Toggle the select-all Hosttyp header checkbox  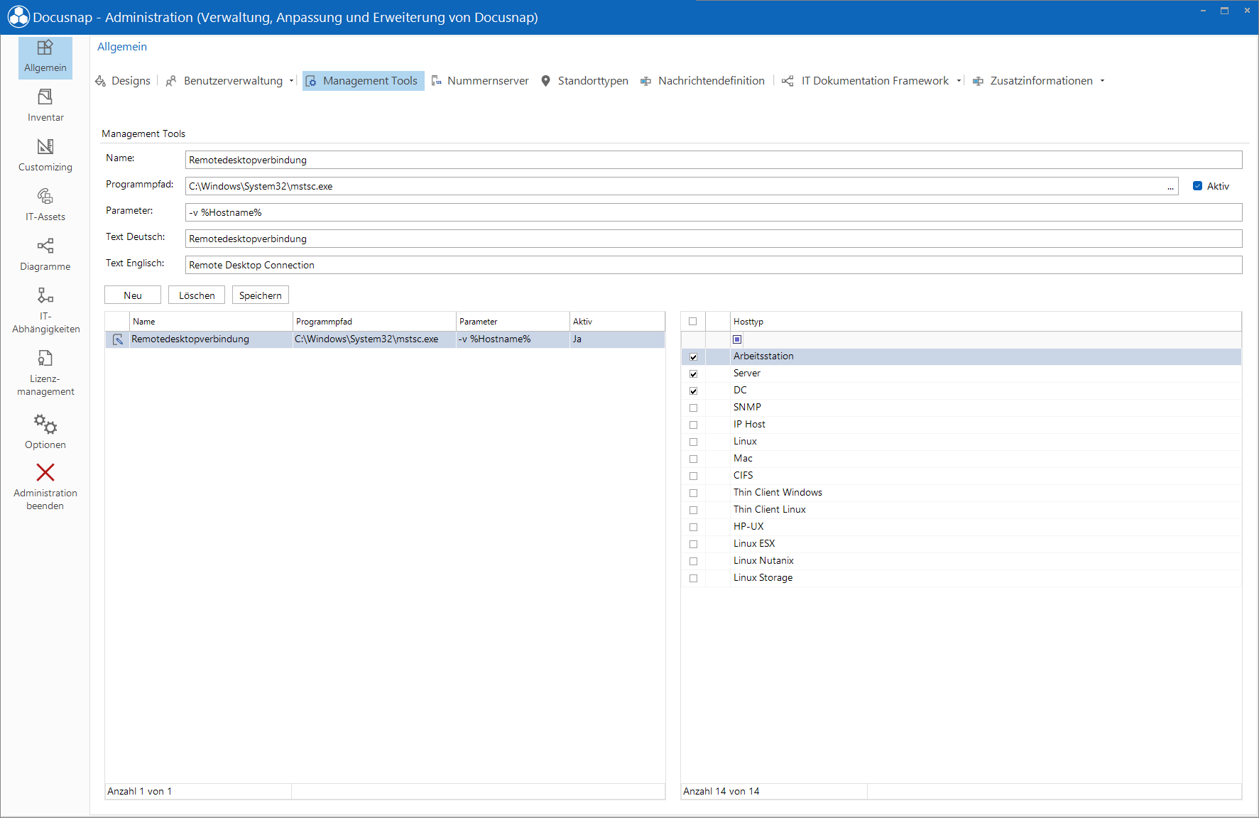click(x=693, y=322)
